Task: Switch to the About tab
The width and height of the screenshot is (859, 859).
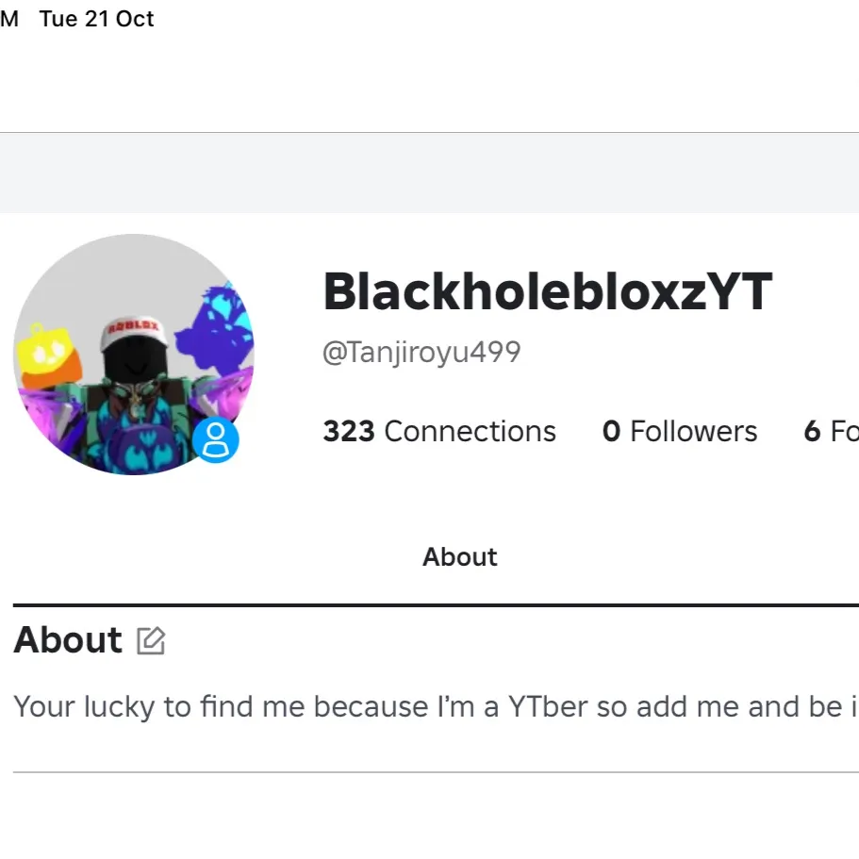Action: (x=459, y=556)
